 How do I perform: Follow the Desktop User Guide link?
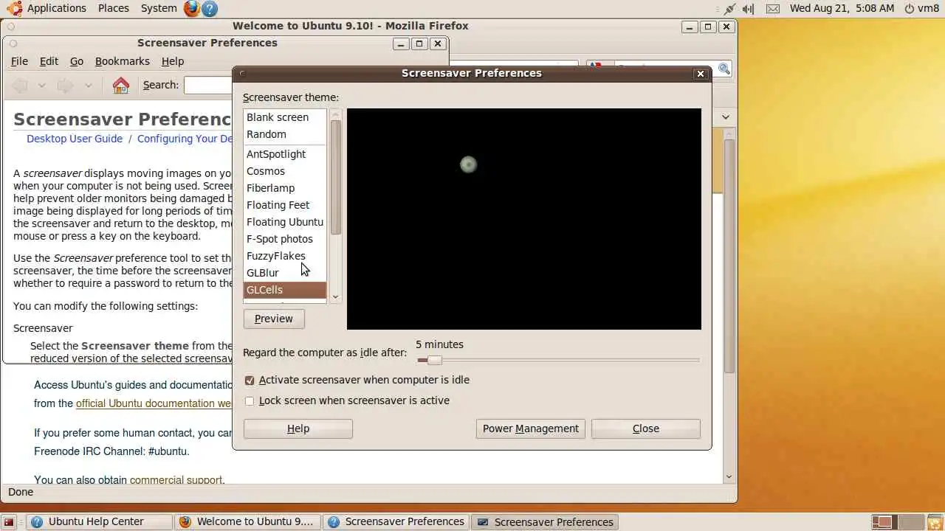pos(75,139)
